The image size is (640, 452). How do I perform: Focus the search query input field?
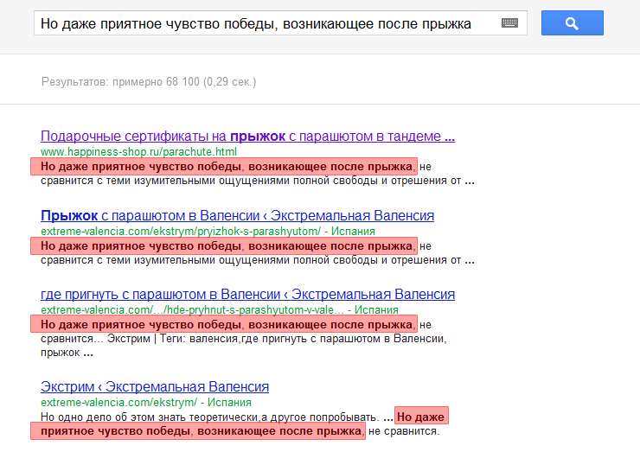[x=259, y=23]
